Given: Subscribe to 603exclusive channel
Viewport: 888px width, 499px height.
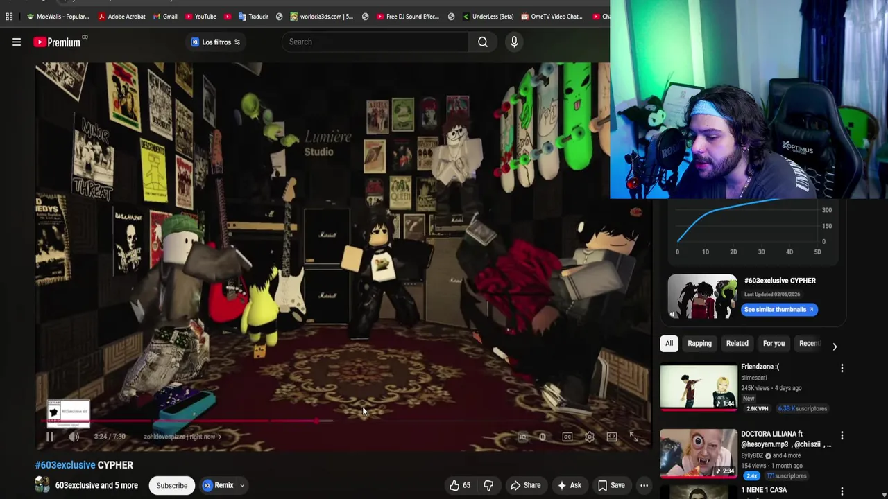Looking at the screenshot, I should (x=172, y=485).
